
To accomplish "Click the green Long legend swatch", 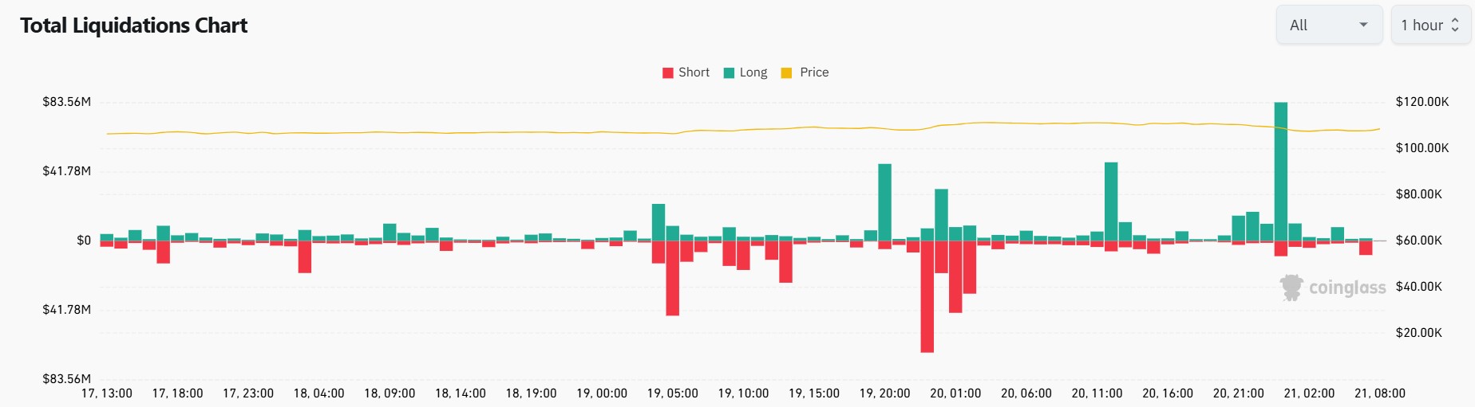I will pos(729,73).
